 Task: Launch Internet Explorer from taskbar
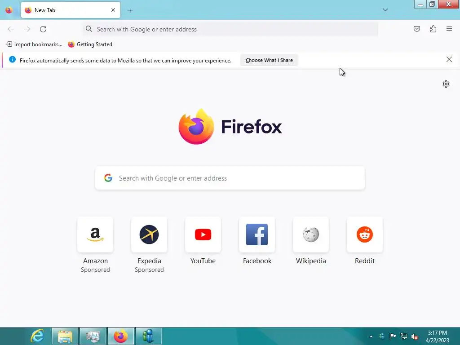pyautogui.click(x=38, y=336)
